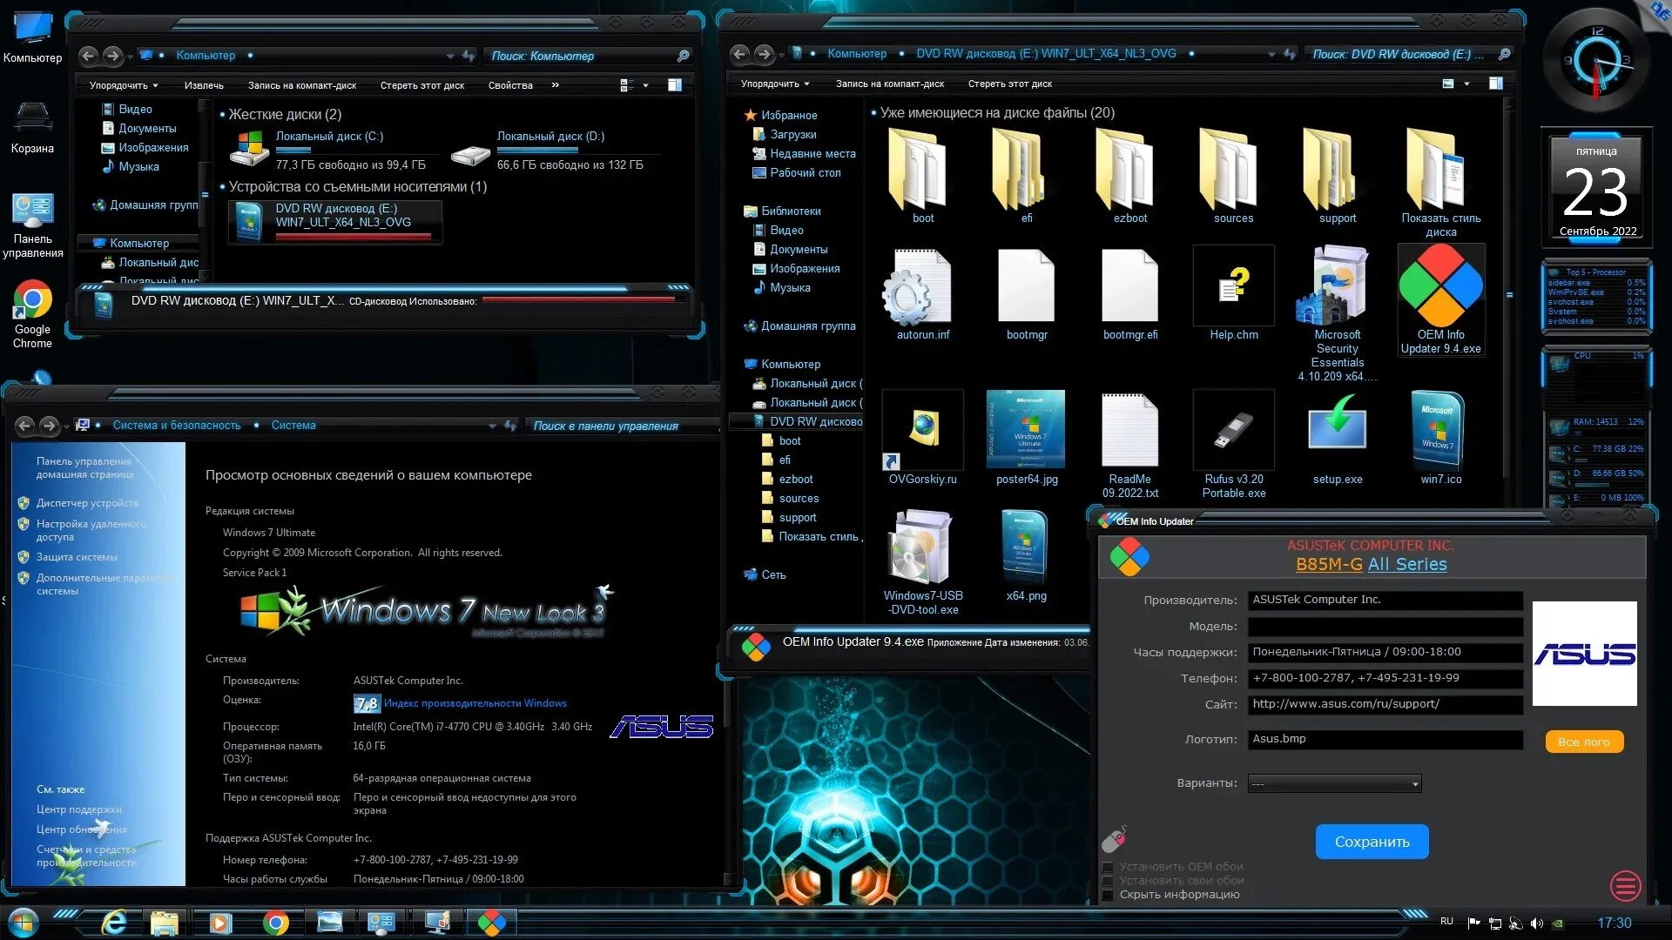1672x940 pixels.
Task: Open the Help.chm file icon
Action: [x=1233, y=285]
